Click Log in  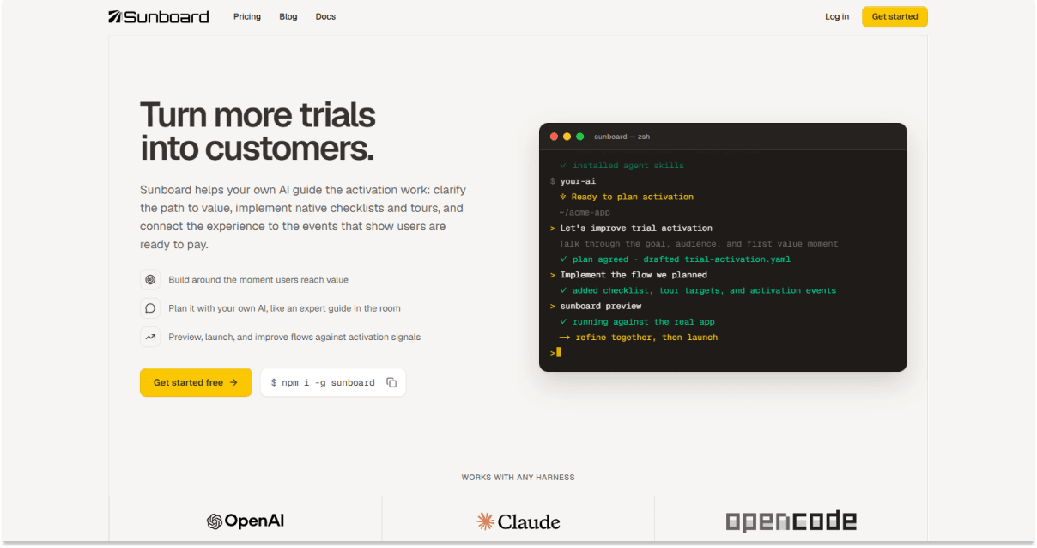click(x=837, y=16)
